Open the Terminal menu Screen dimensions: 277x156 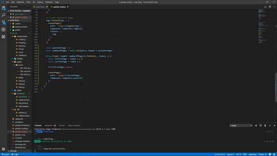pyautogui.click(x=49, y=2)
